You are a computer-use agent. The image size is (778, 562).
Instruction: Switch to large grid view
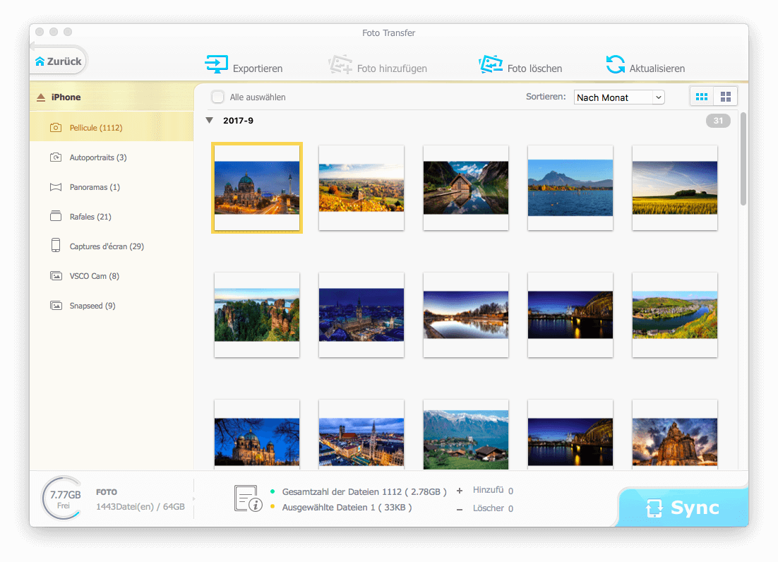point(725,97)
